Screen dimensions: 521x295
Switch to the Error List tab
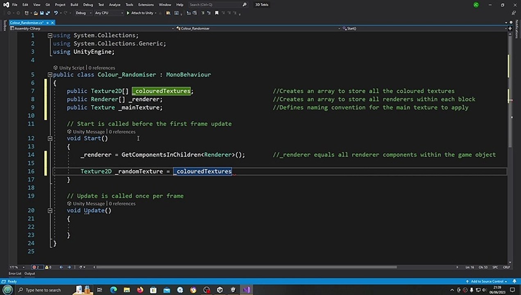click(x=15, y=273)
